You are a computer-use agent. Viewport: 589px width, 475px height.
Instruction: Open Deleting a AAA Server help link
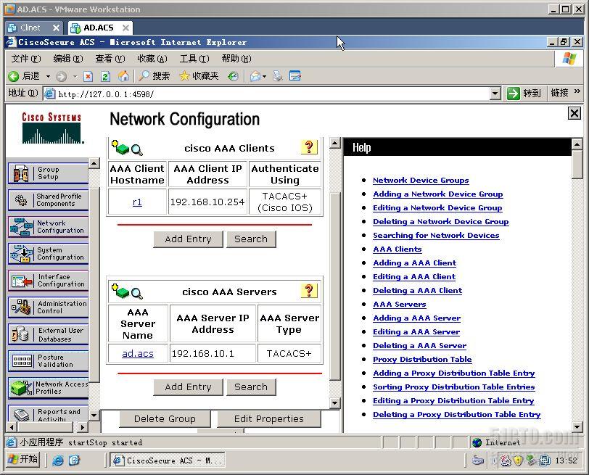point(419,345)
